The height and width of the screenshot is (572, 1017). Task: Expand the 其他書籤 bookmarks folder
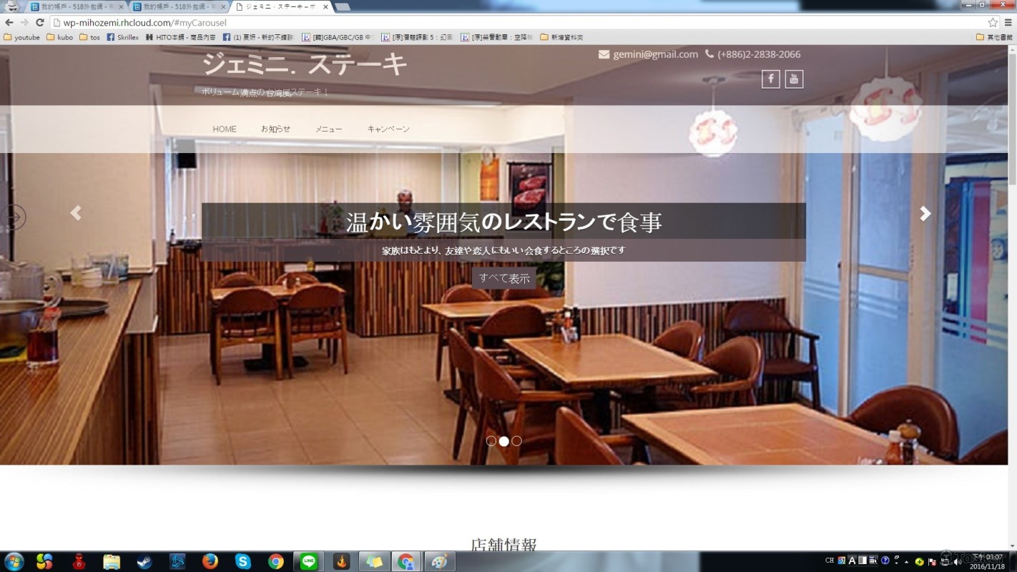tap(994, 37)
